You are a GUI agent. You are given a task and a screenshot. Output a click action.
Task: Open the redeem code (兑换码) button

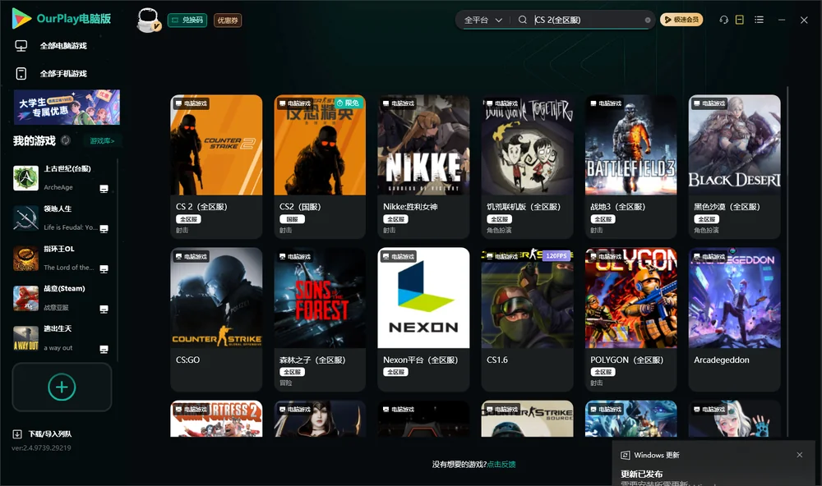click(x=187, y=20)
